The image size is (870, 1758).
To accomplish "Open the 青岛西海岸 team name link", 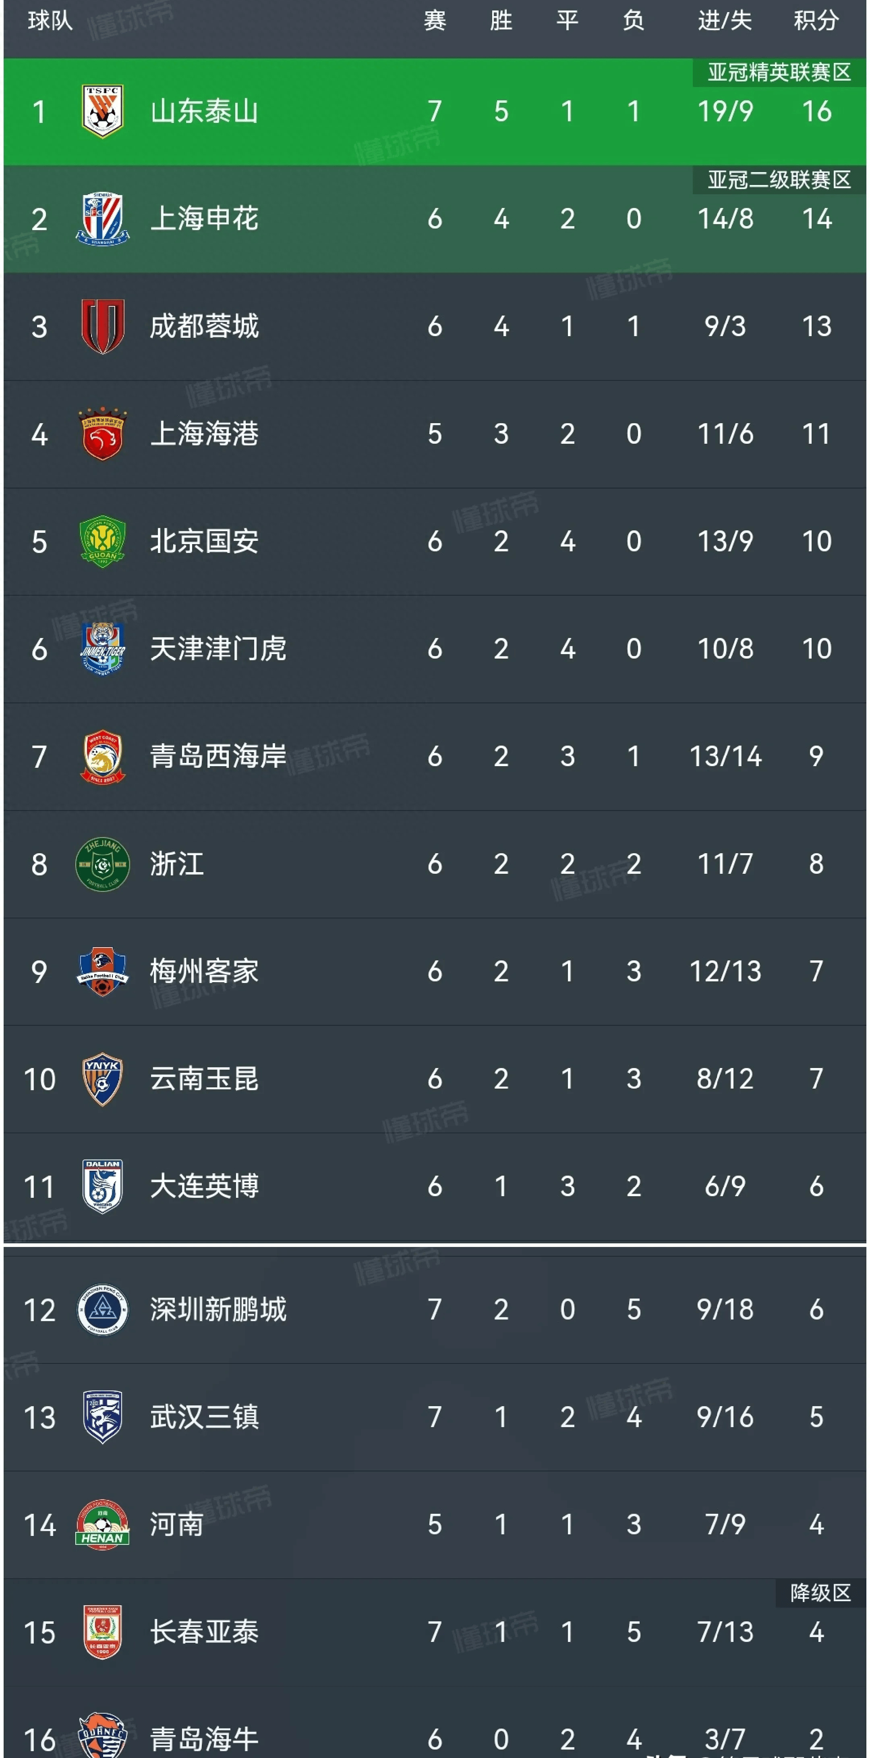I will tap(217, 756).
